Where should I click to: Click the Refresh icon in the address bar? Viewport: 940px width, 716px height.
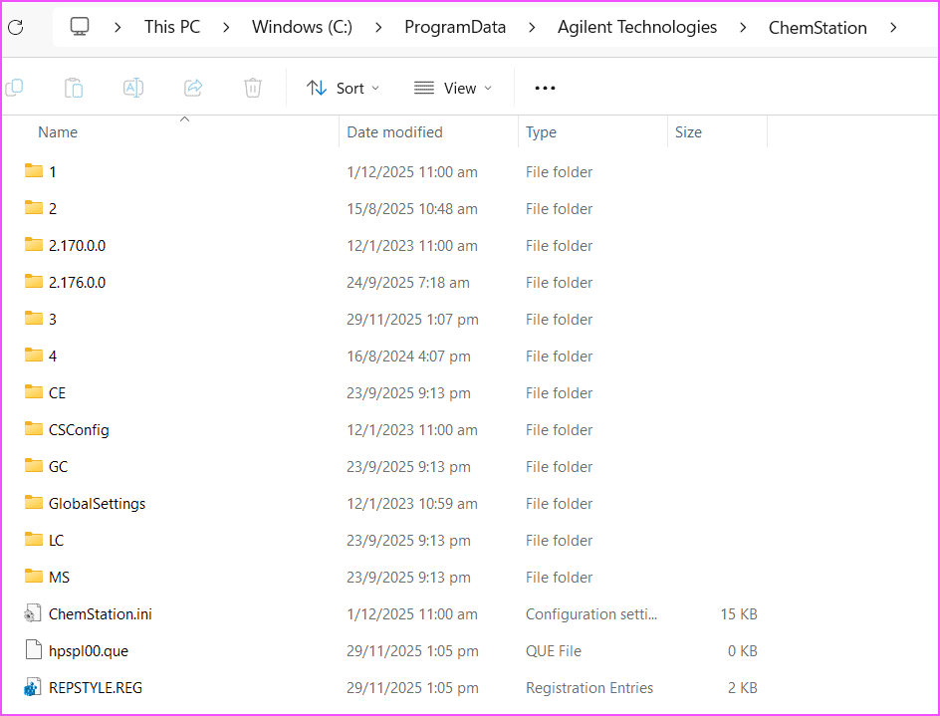[15, 27]
